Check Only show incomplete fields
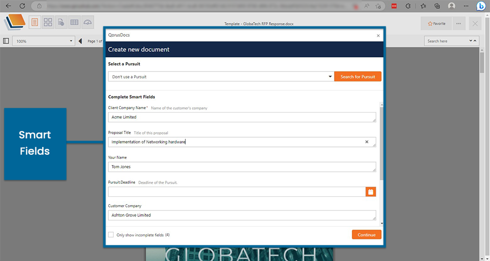The width and height of the screenshot is (490, 261). (x=111, y=235)
